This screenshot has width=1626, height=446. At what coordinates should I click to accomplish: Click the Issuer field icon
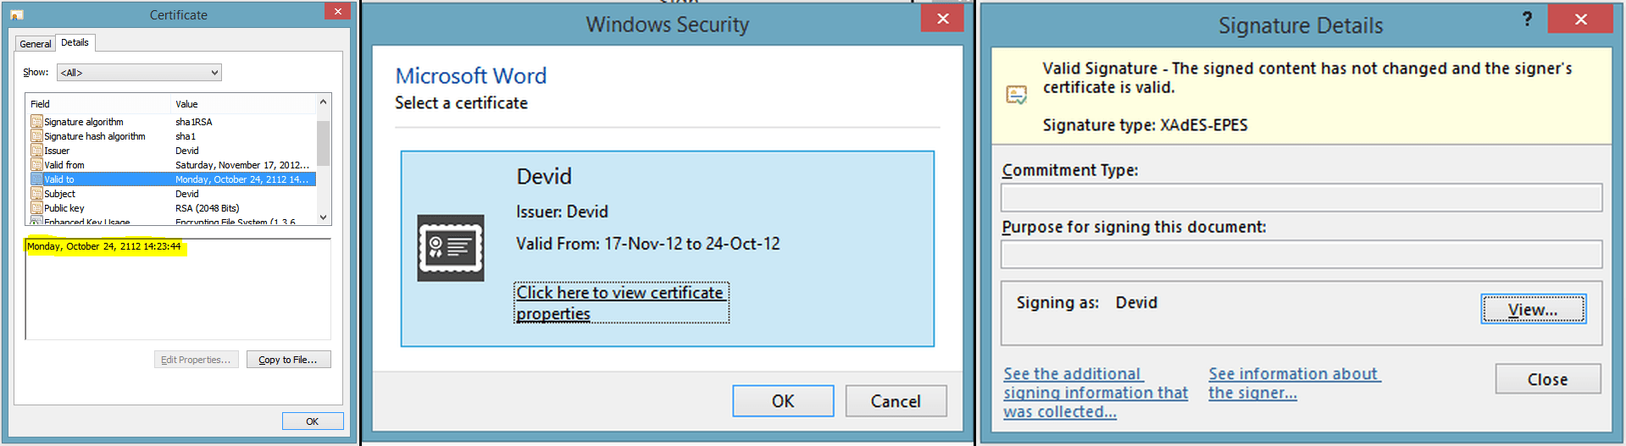pyautogui.click(x=36, y=151)
